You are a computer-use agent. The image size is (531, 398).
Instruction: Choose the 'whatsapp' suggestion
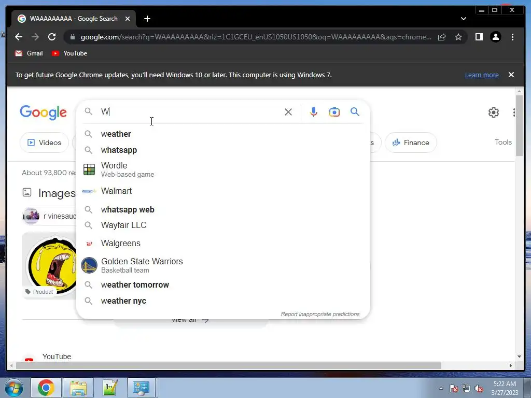coord(223,150)
